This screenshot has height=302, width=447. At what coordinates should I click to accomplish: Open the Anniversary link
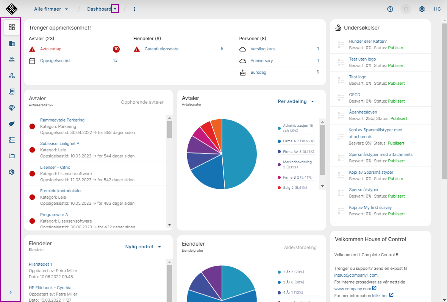tap(262, 61)
